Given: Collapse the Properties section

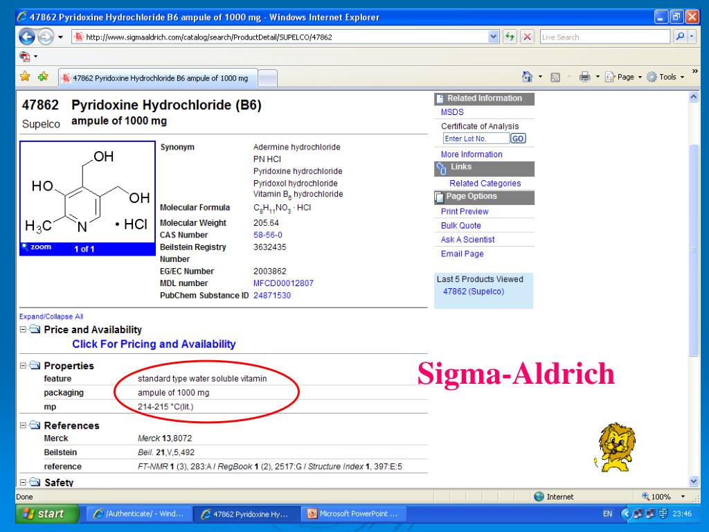Looking at the screenshot, I should [x=23, y=366].
